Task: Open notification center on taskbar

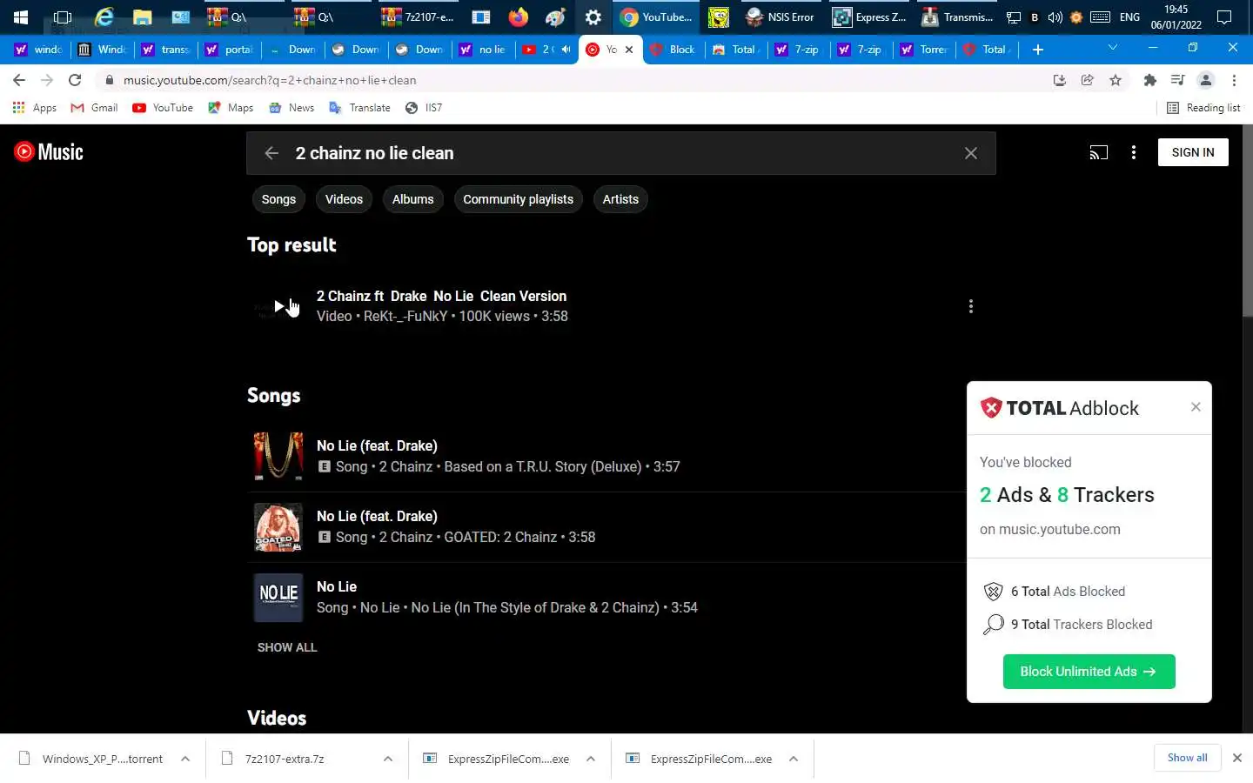Action: tap(1224, 17)
